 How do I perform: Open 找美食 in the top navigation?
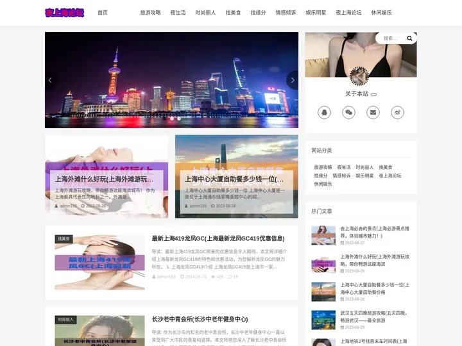233,13
